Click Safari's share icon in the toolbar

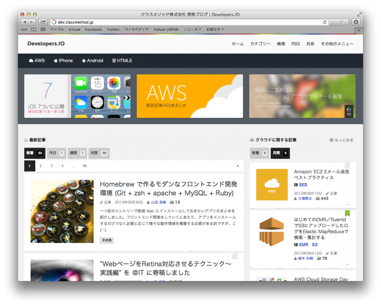(x=43, y=22)
